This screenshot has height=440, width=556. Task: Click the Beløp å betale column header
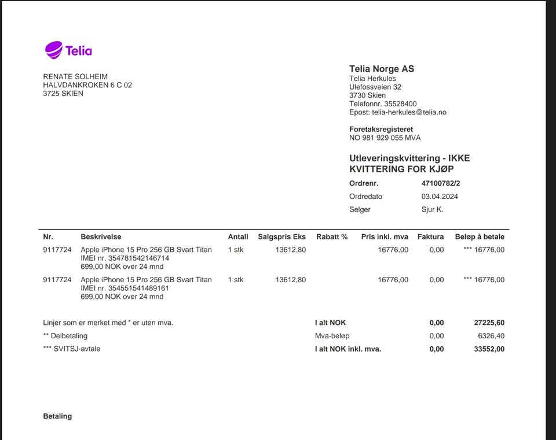[x=480, y=237]
